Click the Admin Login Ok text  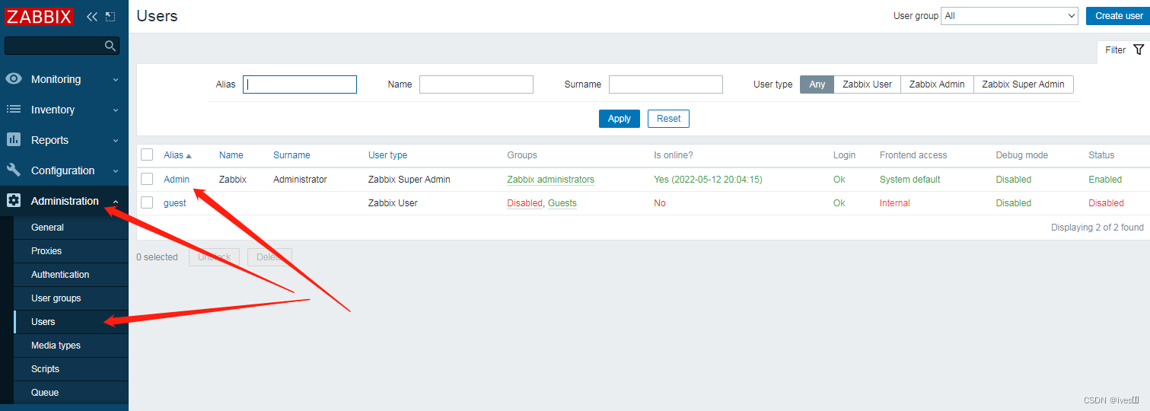pyautogui.click(x=839, y=180)
